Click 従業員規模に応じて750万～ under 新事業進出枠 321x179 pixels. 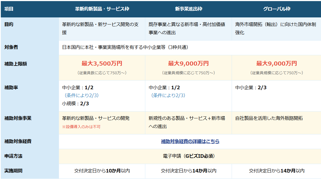(x=188, y=73)
